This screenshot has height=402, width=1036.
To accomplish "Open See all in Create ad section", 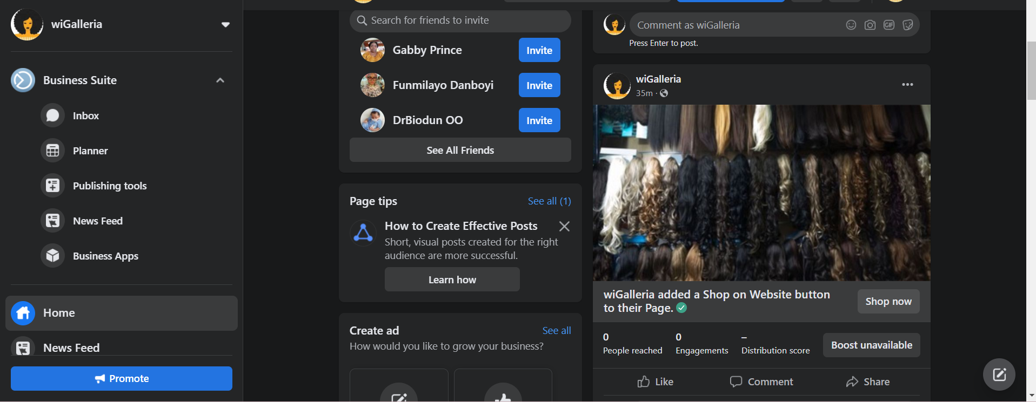I will click(x=557, y=330).
